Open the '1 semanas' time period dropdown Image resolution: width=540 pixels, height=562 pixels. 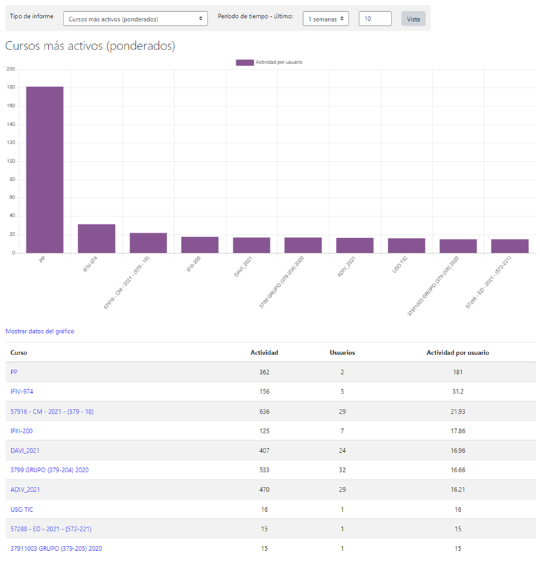(325, 19)
